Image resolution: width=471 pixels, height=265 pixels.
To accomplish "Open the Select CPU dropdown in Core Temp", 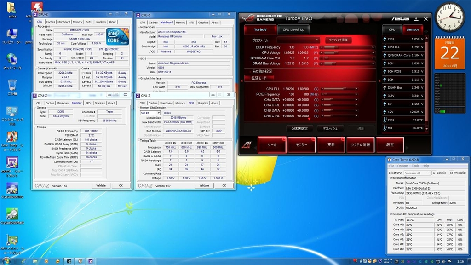I will (417, 173).
